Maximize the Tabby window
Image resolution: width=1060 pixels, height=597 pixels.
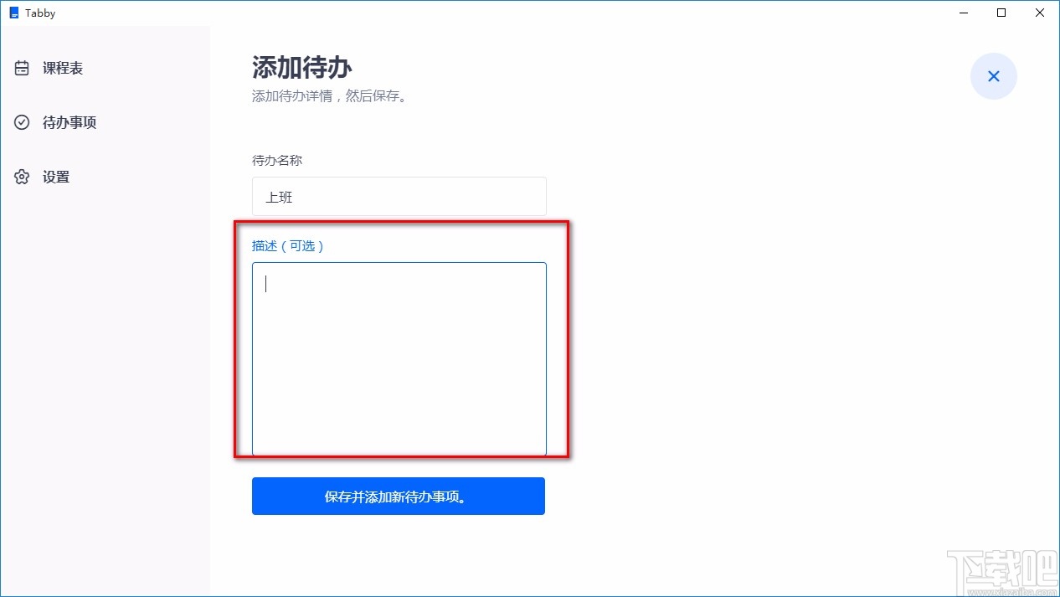pos(1001,13)
